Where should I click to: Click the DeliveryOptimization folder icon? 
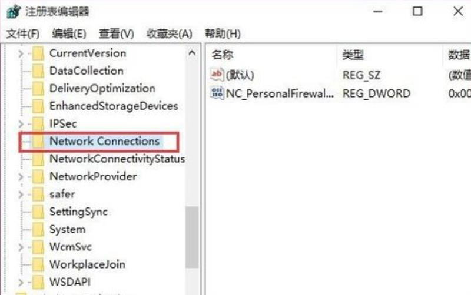tap(38, 89)
